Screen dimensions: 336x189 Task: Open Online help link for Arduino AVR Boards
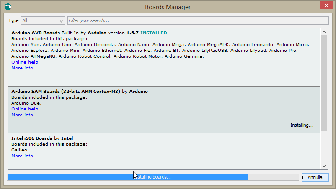tap(25, 62)
